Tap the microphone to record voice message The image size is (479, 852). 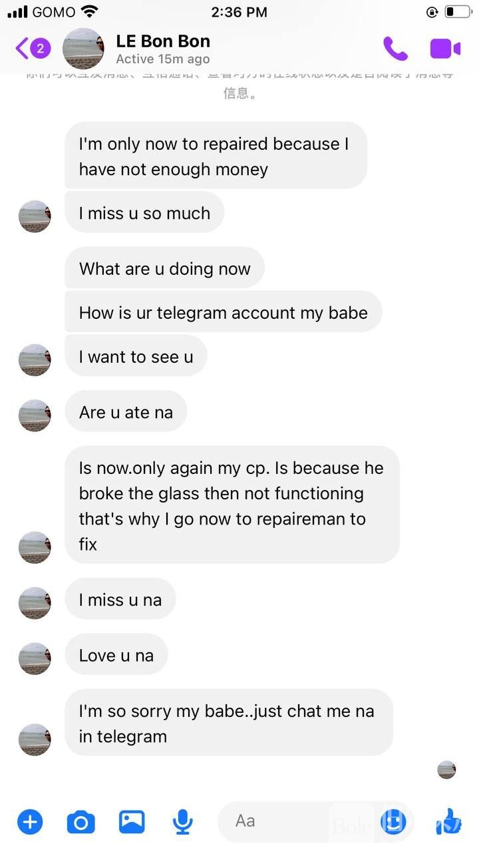(x=182, y=822)
